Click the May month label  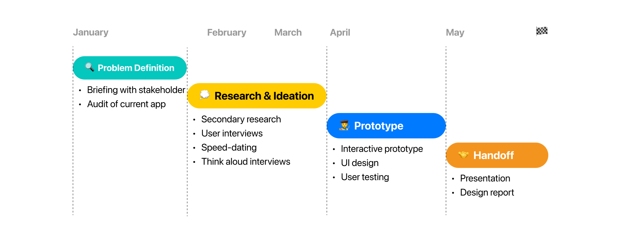pyautogui.click(x=455, y=33)
